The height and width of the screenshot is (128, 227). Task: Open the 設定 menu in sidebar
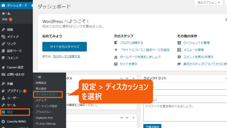click(15, 112)
